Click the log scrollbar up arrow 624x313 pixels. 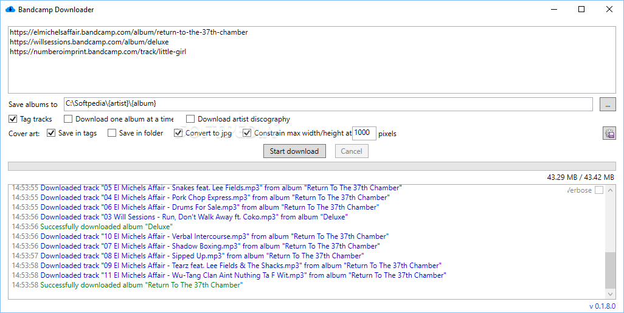click(610, 190)
